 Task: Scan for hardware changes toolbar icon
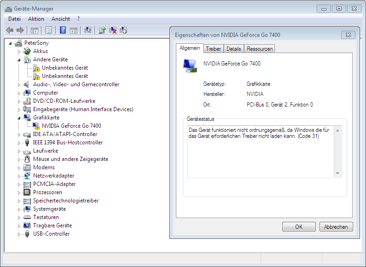point(88,30)
